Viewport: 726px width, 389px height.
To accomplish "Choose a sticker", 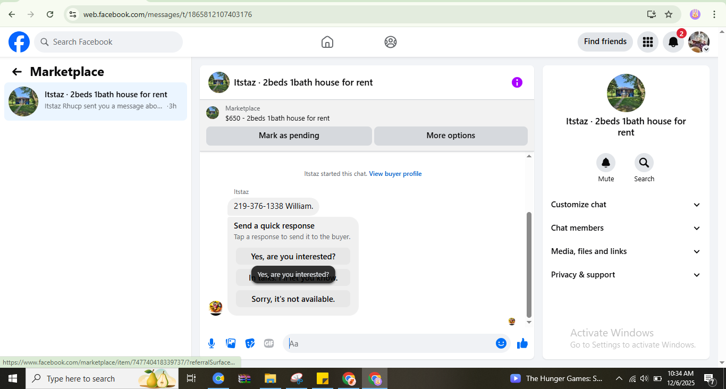I will point(250,343).
